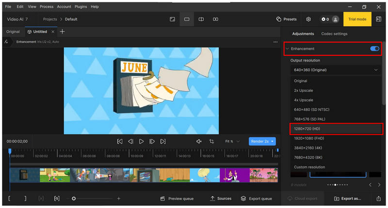This screenshot has height=208, width=388.
Task: Open user account avatar
Action: [335, 19]
